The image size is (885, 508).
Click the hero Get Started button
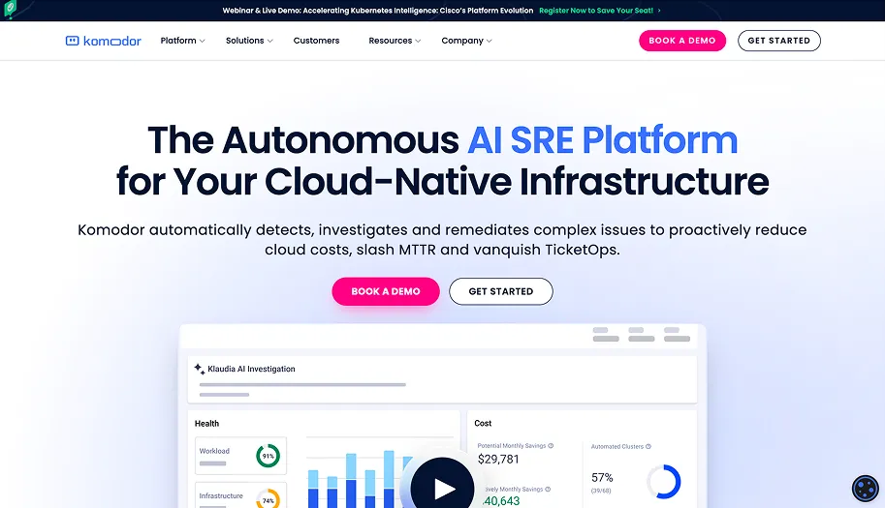(x=500, y=291)
